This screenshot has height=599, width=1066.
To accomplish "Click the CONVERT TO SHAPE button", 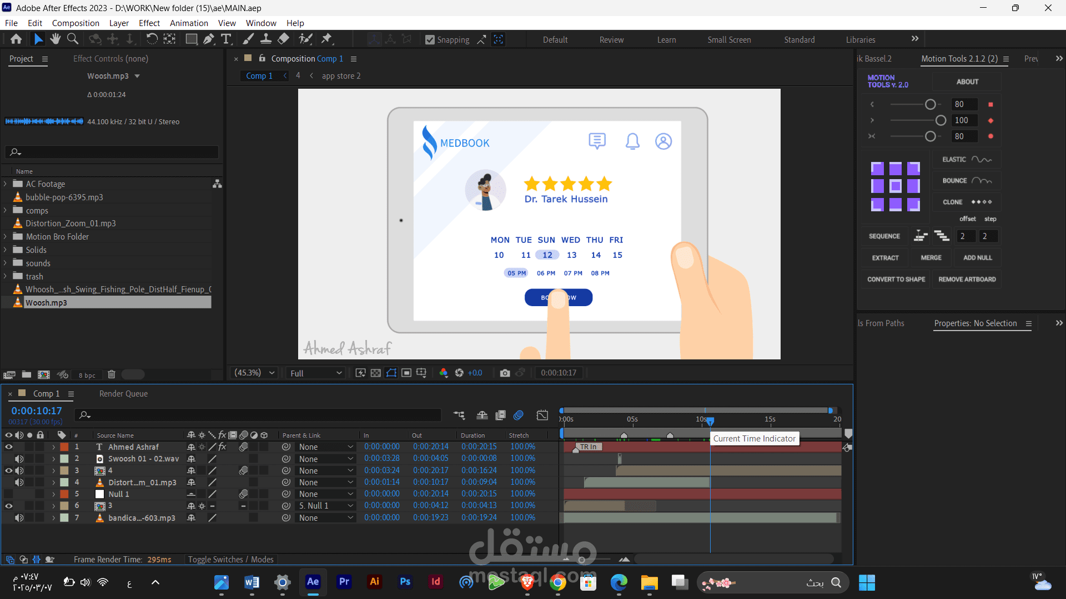I will [x=896, y=280].
